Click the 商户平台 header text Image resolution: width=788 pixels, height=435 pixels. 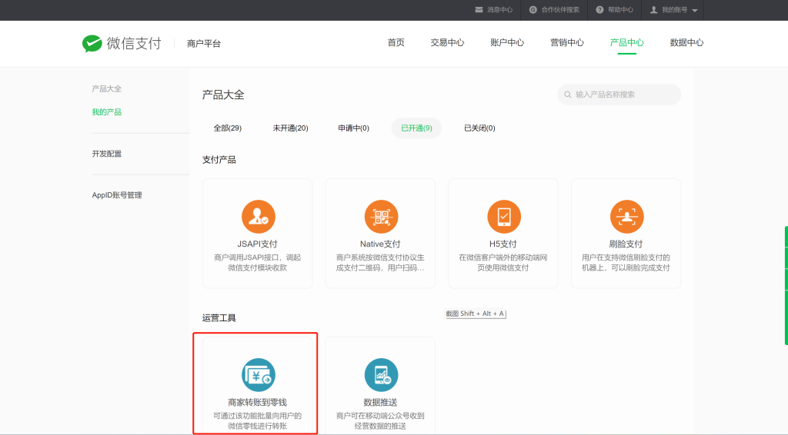point(203,44)
